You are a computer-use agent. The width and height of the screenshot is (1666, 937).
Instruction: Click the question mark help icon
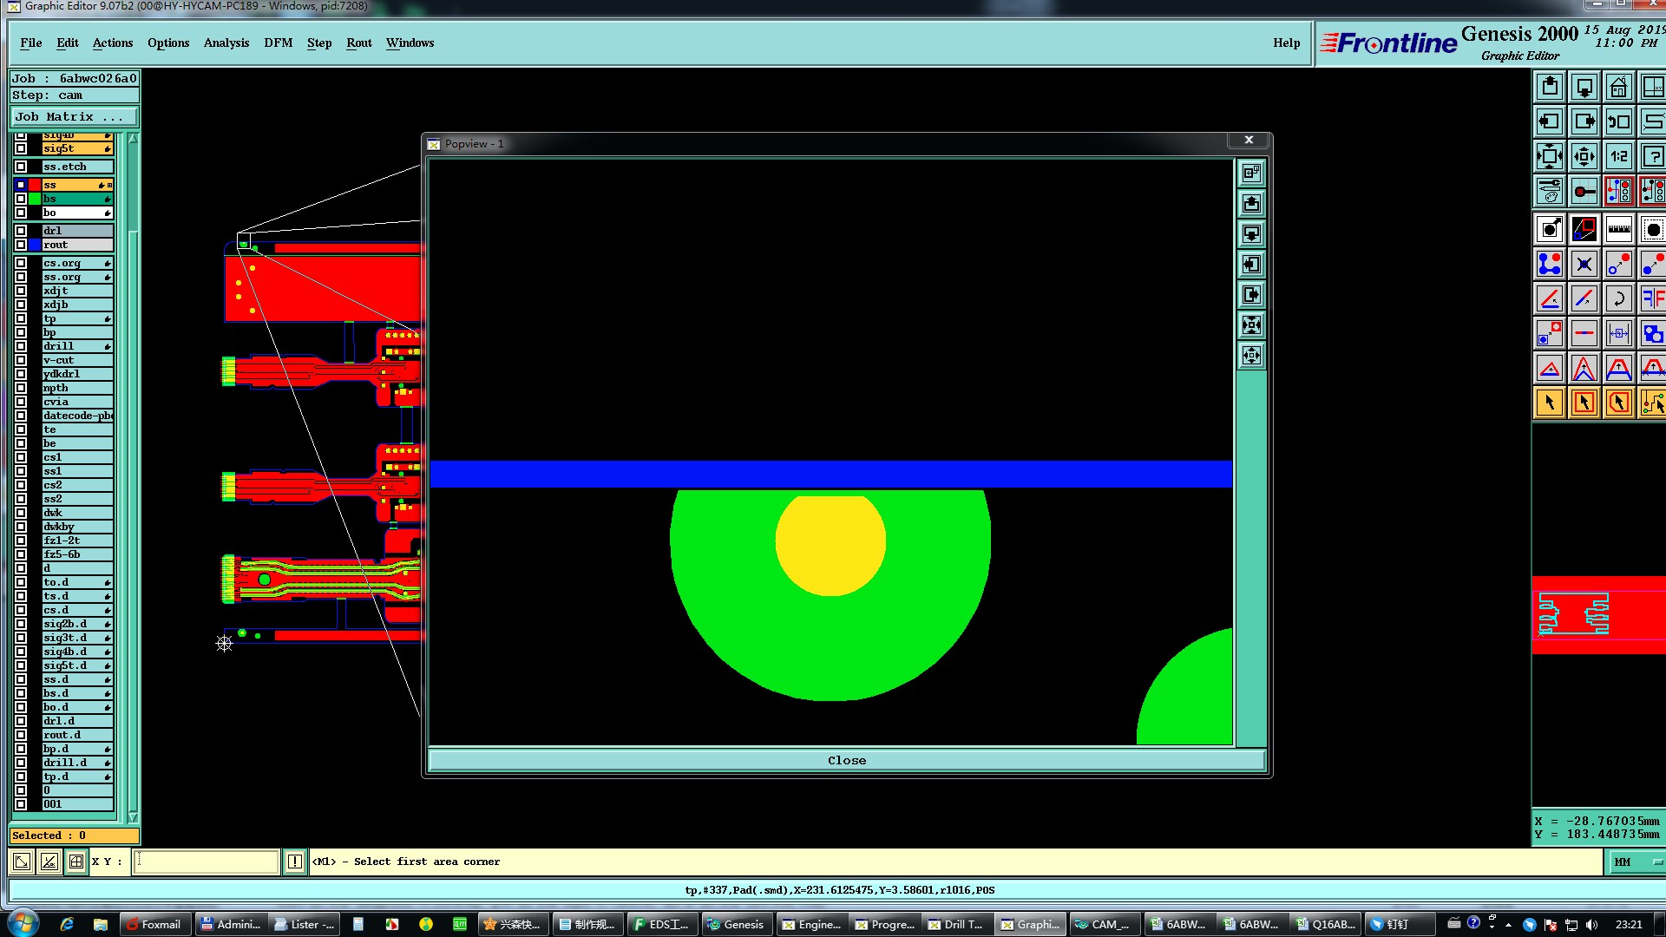click(1652, 156)
